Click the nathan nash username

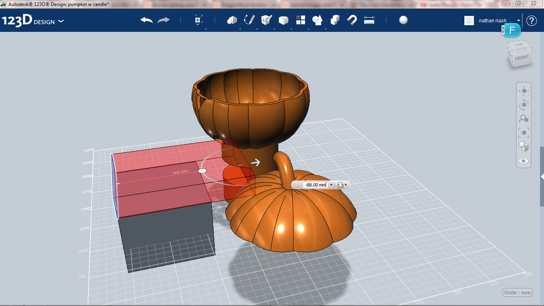pos(495,20)
